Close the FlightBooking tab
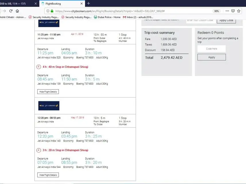 pos(82,4)
